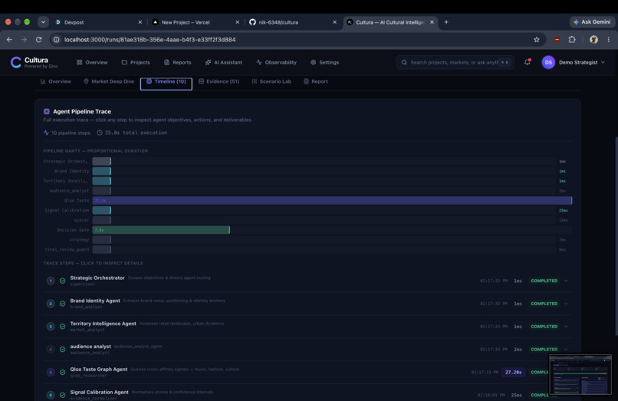Click step number 3 badge

pyautogui.click(x=51, y=327)
